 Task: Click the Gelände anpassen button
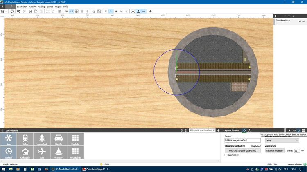point(275,150)
